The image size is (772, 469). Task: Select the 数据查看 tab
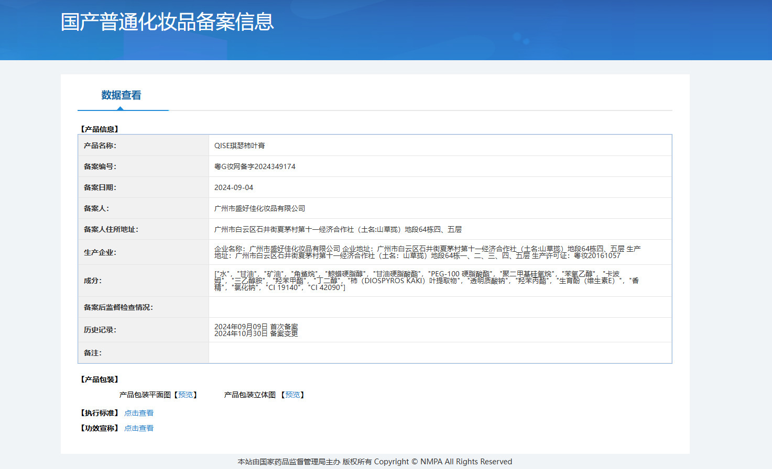point(121,95)
